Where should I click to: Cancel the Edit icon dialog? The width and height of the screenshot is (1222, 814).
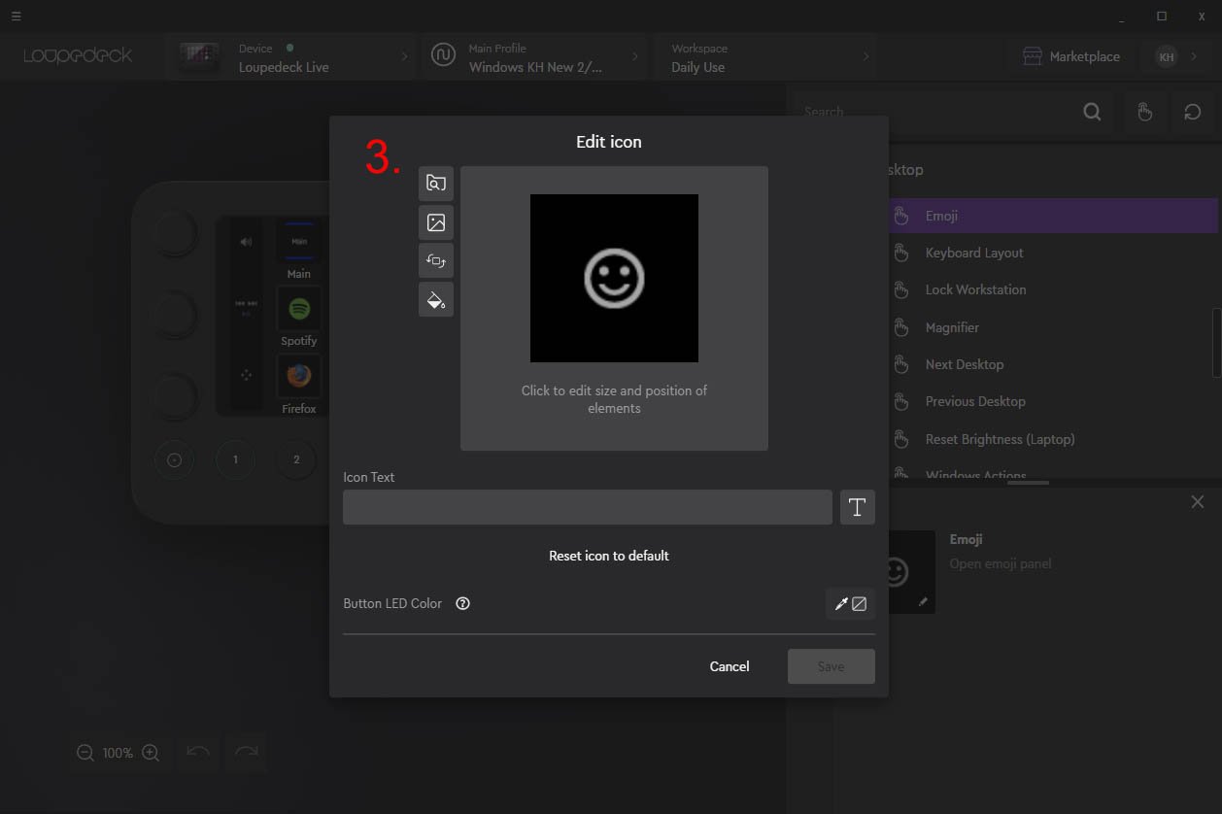730,666
